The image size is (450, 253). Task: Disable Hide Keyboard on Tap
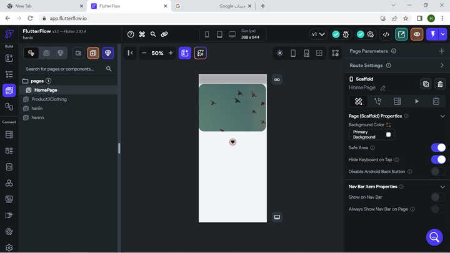[438, 159]
